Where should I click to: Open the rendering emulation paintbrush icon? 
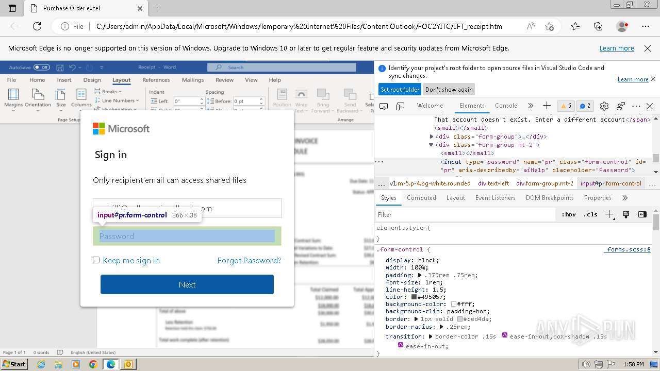point(626,214)
